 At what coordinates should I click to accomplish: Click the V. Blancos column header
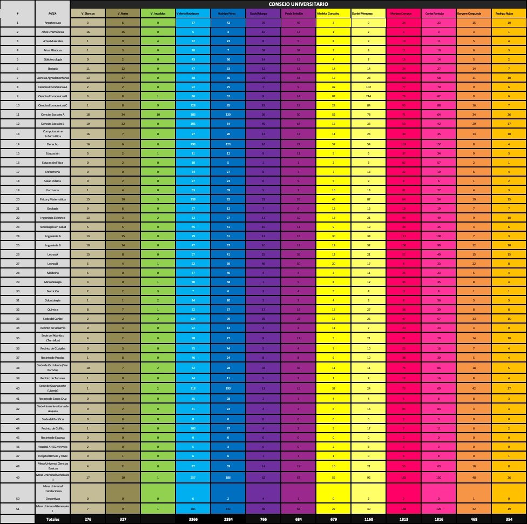pos(87,12)
